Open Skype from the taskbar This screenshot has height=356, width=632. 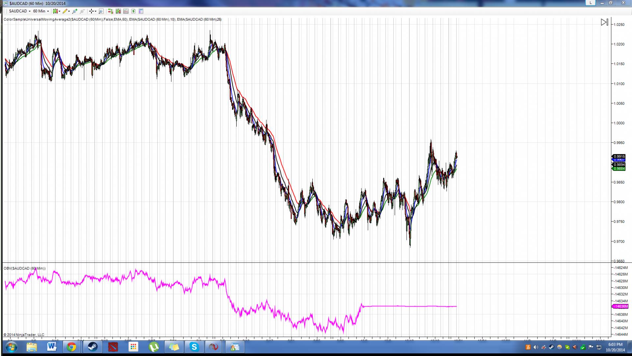(x=194, y=347)
